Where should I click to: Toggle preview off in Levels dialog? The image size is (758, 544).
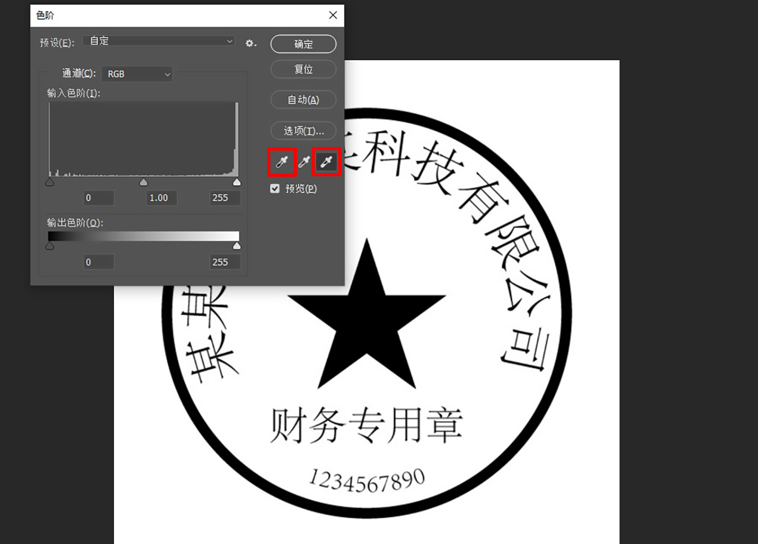[275, 188]
